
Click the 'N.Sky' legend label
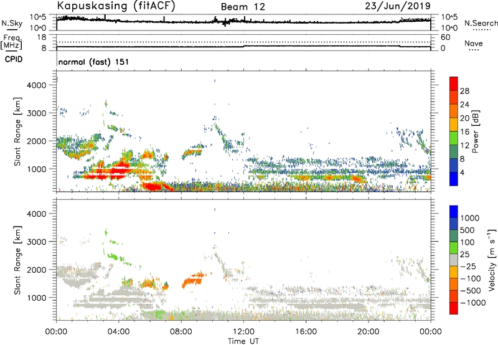tap(12, 23)
